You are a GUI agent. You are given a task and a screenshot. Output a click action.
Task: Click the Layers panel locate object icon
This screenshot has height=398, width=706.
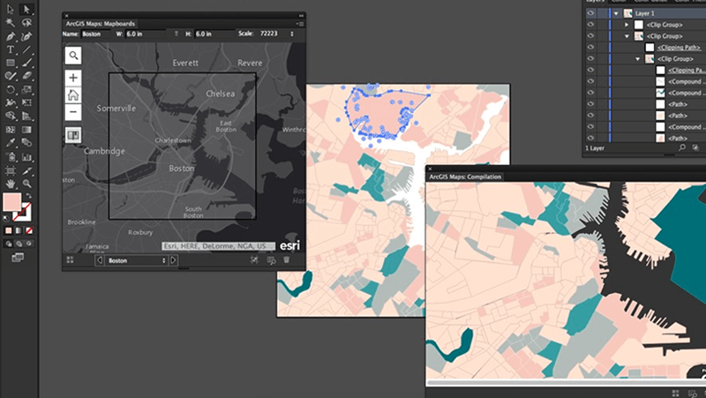click(x=681, y=147)
